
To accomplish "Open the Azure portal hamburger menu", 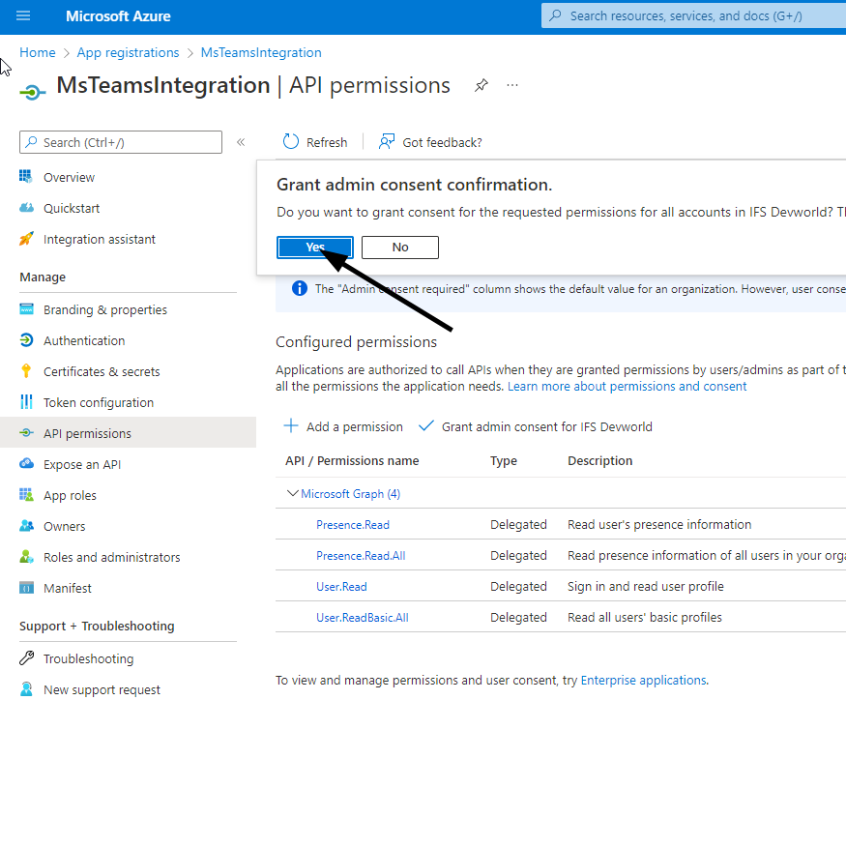I will 23,16.
